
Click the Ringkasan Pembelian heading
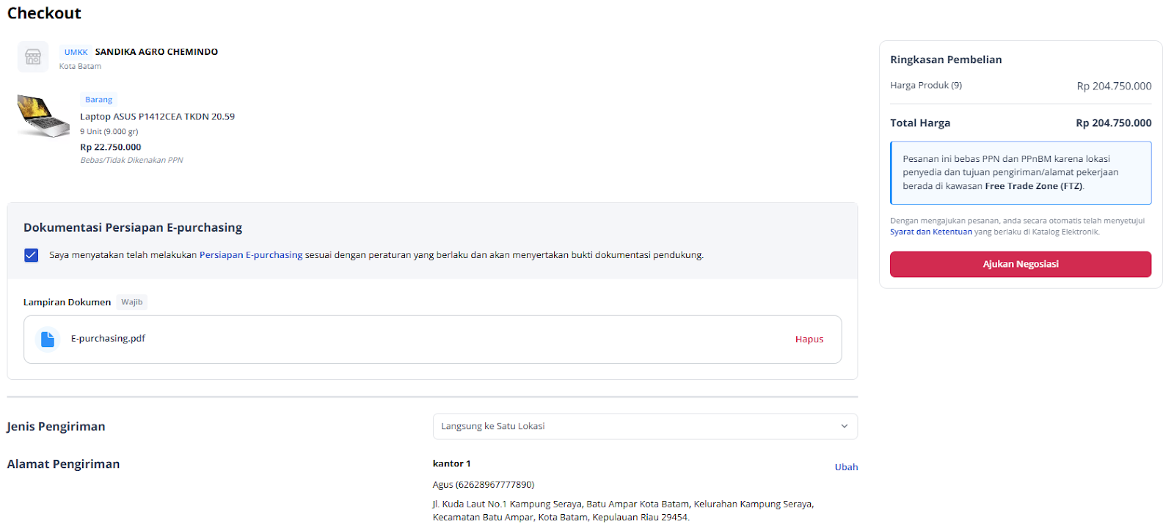pos(946,59)
